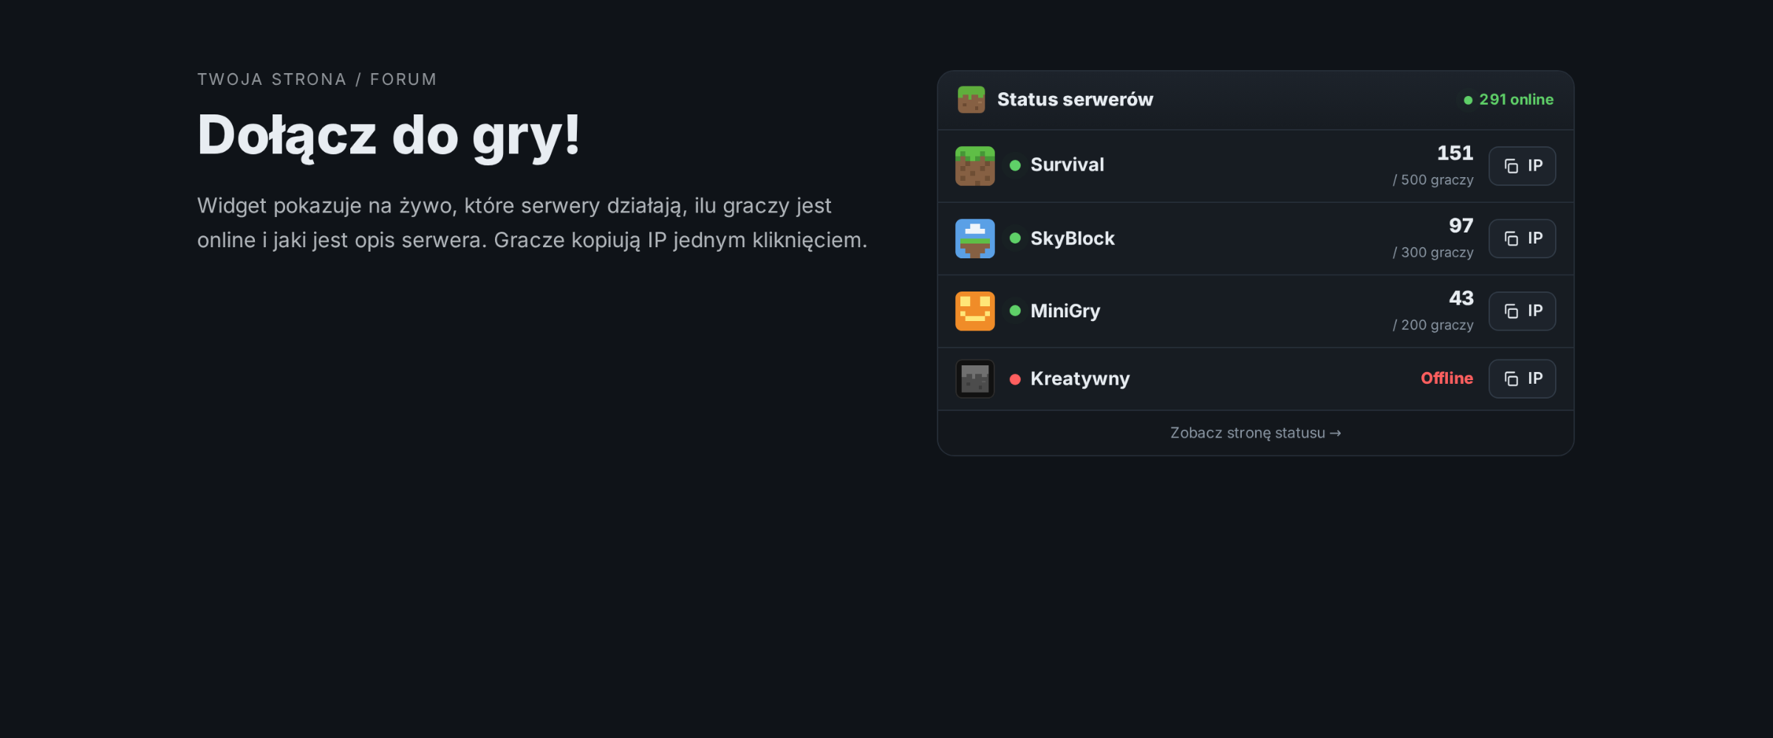The height and width of the screenshot is (738, 1773).
Task: Click the Kreatywny gray stone icon
Action: point(974,379)
